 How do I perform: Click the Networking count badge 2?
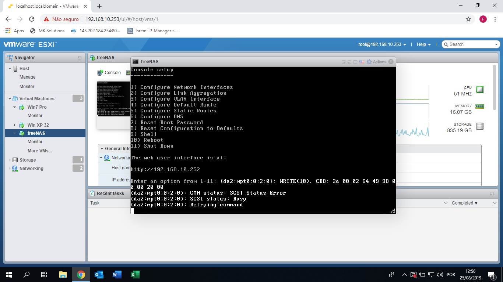pos(78,168)
